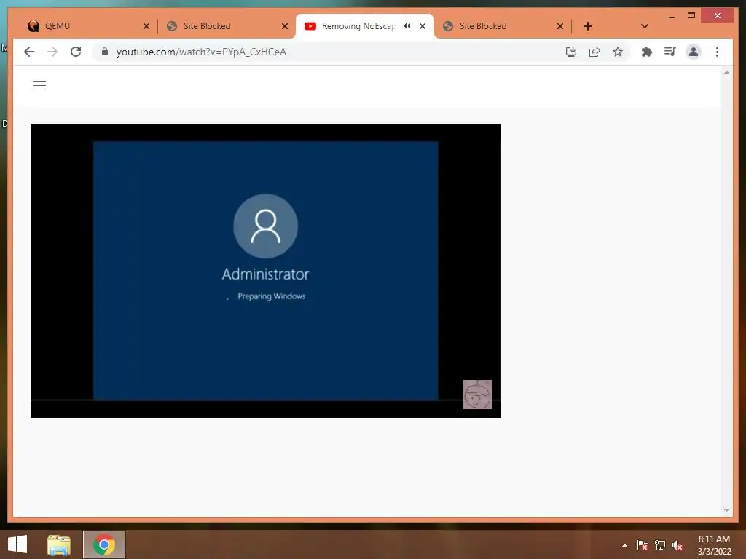Open the Windows Start menu
Viewport: 746px width, 559px height.
(x=17, y=544)
